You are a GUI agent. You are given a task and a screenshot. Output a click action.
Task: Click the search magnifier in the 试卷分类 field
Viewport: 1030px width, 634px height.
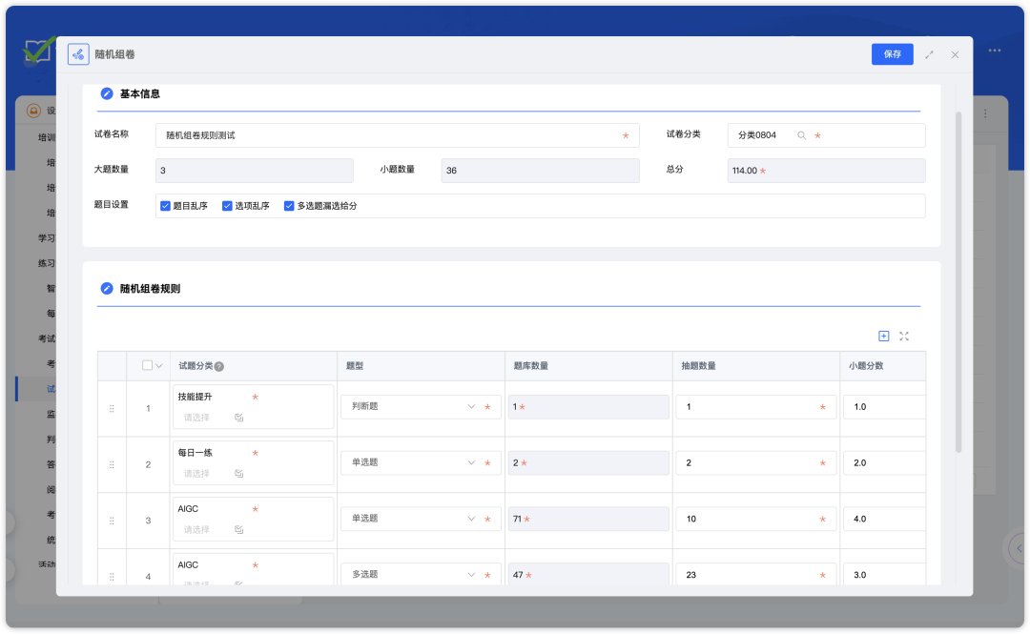(802, 134)
